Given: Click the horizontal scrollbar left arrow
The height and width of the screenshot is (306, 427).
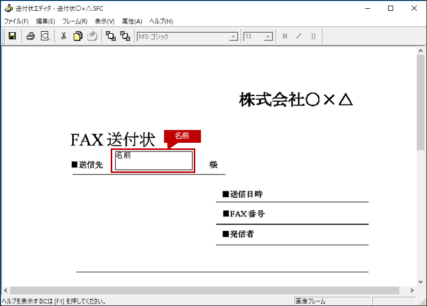Looking at the screenshot, I should tap(6, 290).
